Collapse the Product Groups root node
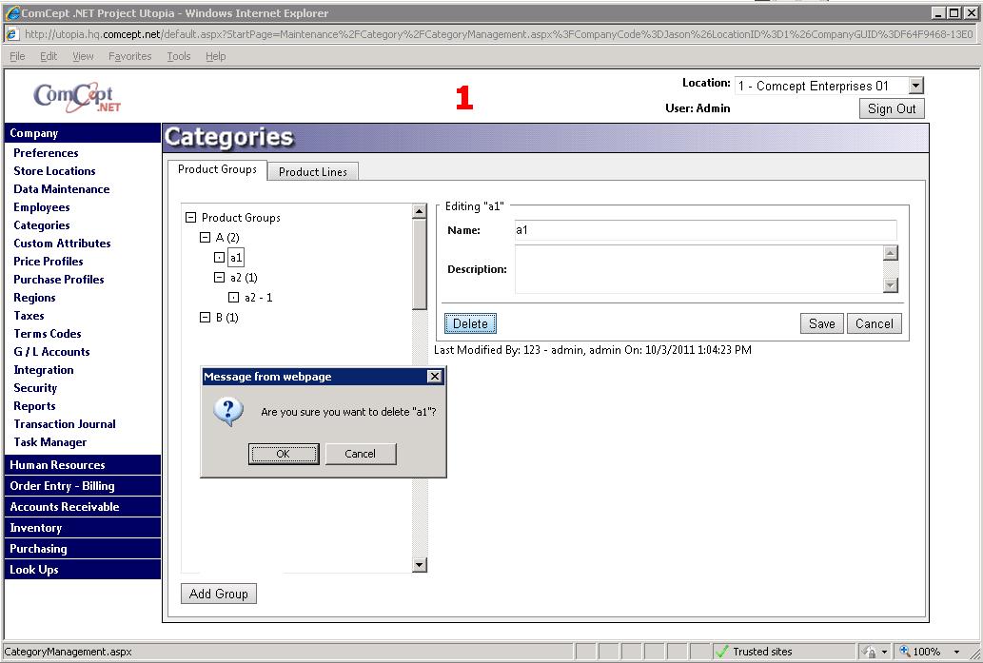The height and width of the screenshot is (663, 983). [190, 218]
